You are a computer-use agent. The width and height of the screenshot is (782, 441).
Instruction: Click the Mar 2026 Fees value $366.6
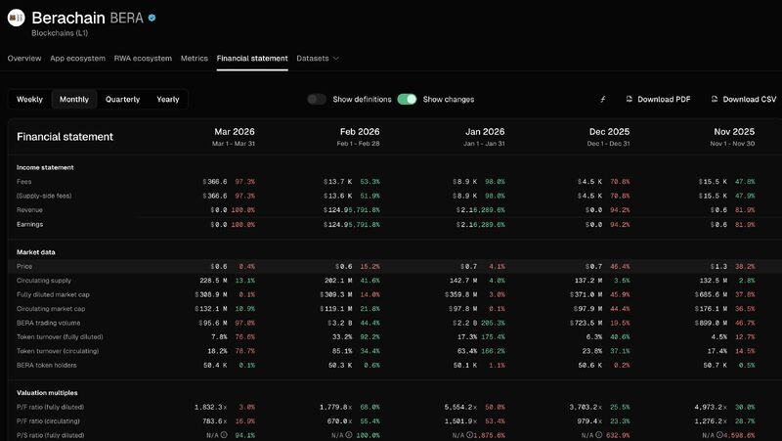215,182
